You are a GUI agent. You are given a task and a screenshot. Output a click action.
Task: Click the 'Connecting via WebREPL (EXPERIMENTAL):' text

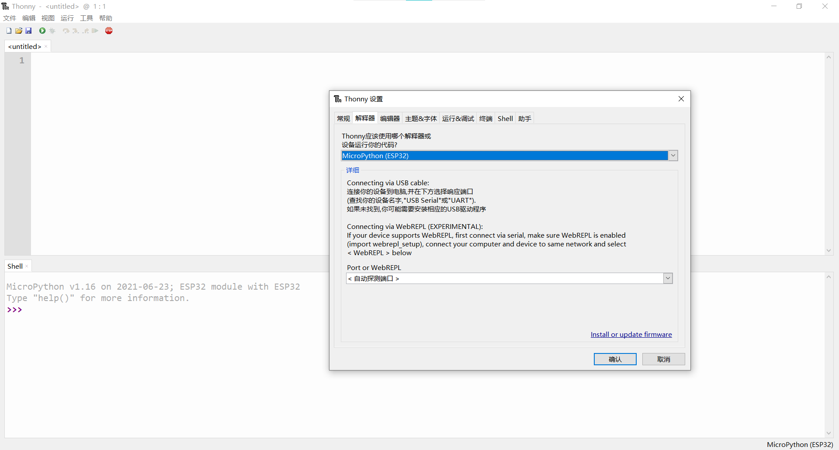415,226
